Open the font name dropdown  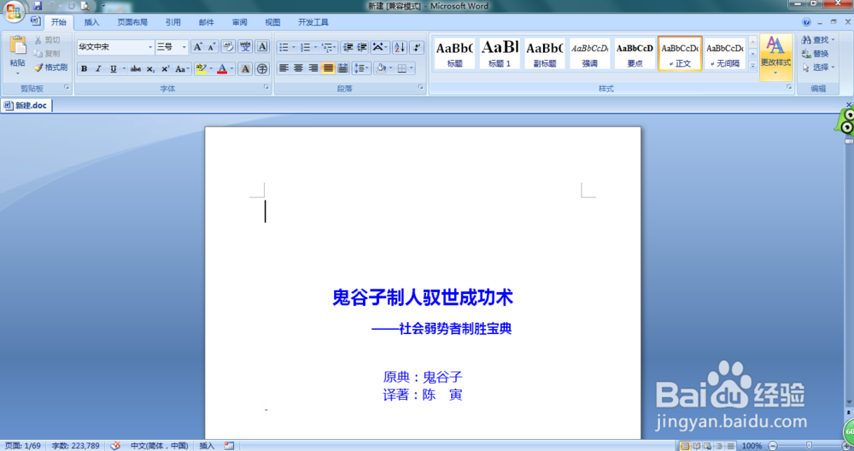[x=150, y=47]
